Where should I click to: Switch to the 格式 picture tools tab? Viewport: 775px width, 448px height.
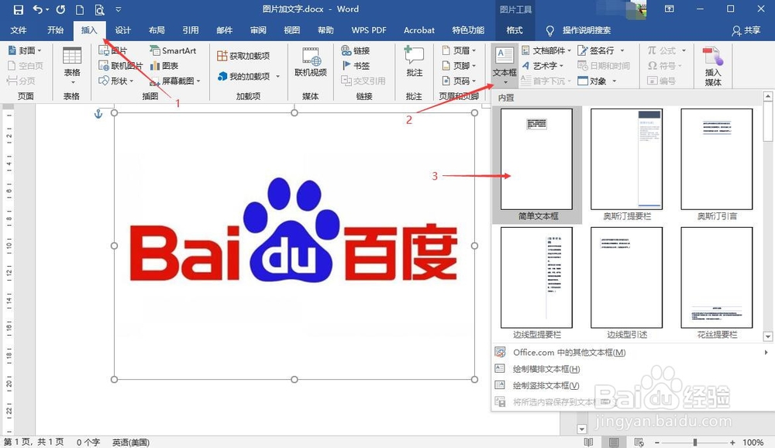[515, 30]
